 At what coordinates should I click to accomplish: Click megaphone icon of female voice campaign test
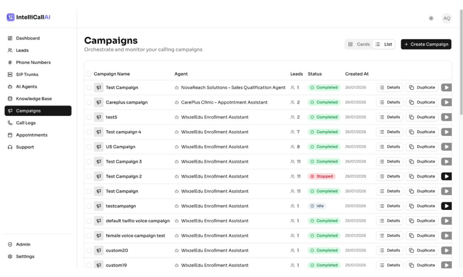coord(99,236)
